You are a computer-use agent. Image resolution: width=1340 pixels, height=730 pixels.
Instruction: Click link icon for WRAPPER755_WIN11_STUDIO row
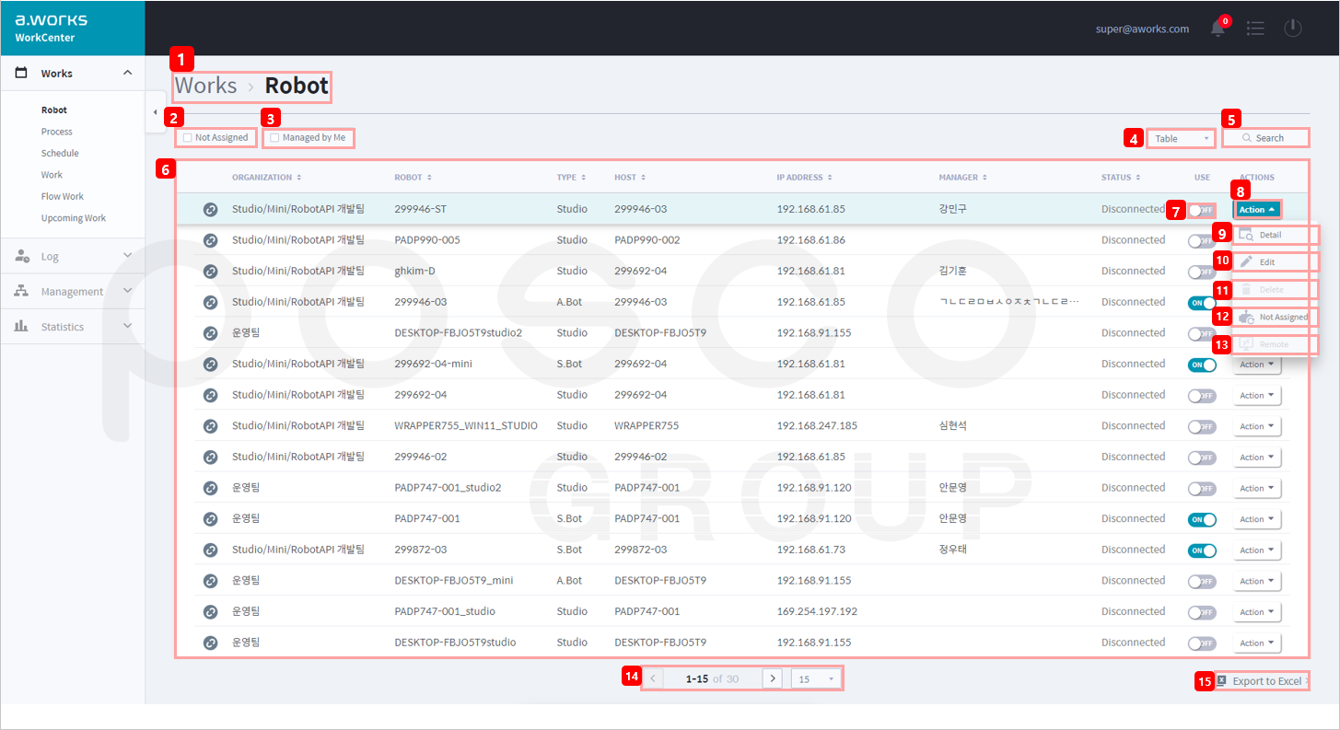point(210,426)
